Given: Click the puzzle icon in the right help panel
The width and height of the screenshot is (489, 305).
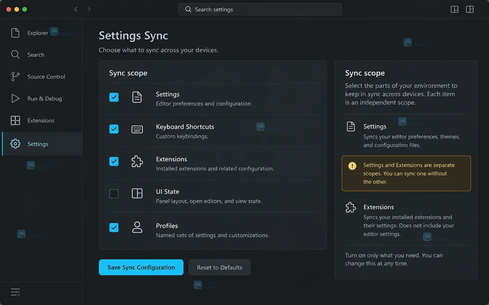Looking at the screenshot, I should (351, 207).
